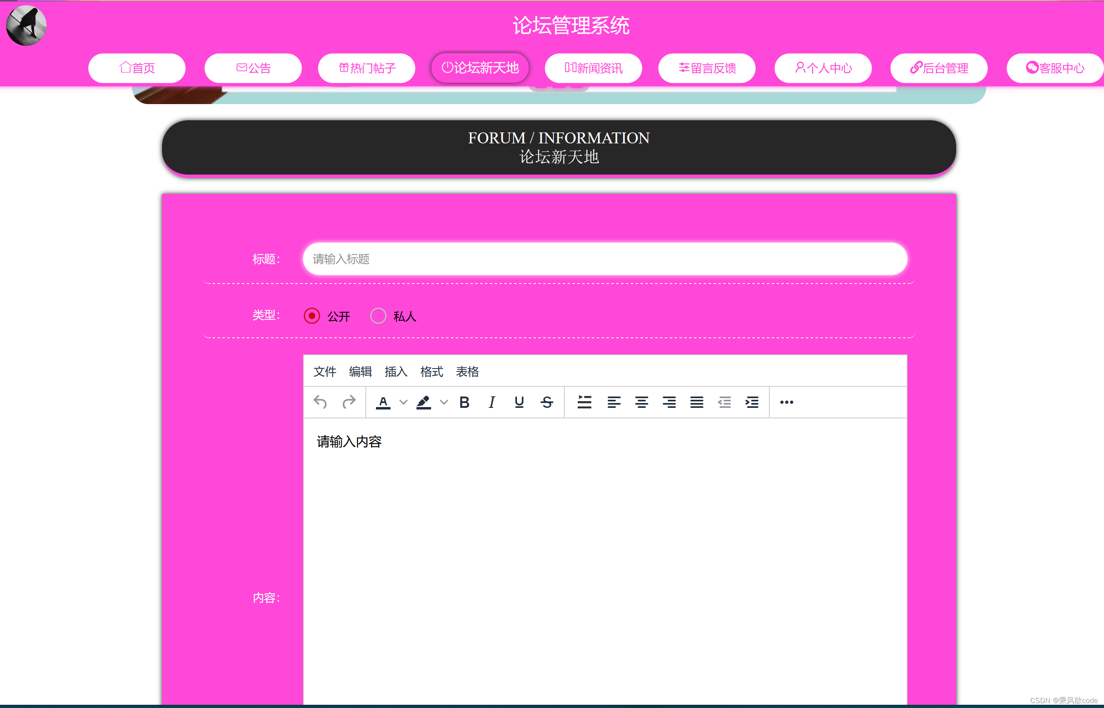This screenshot has width=1104, height=708.
Task: Open 个人中心 from the navigation bar
Action: [x=822, y=68]
